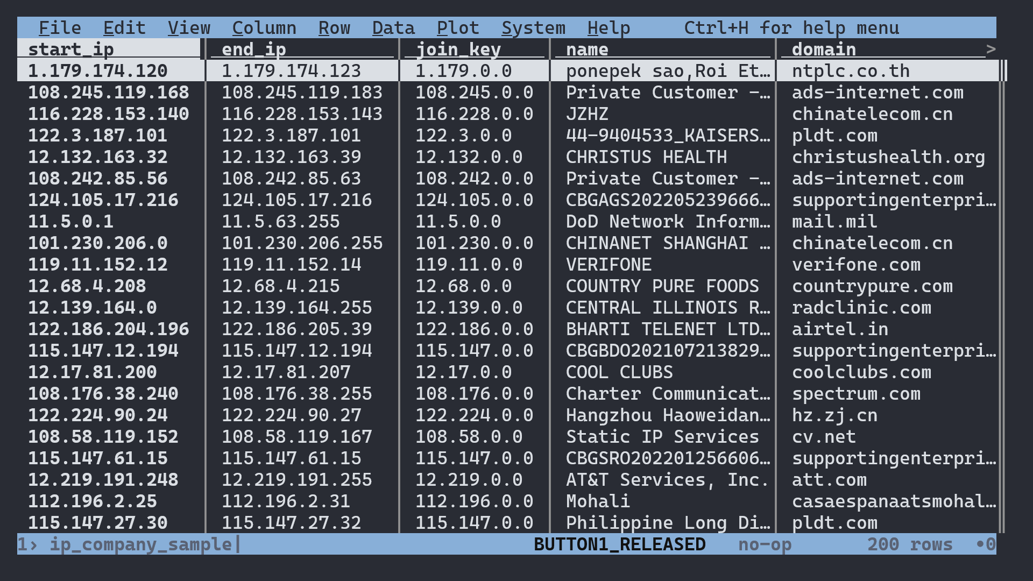Open the System menu
Viewport: 1033px width, 581px height.
(x=533, y=27)
